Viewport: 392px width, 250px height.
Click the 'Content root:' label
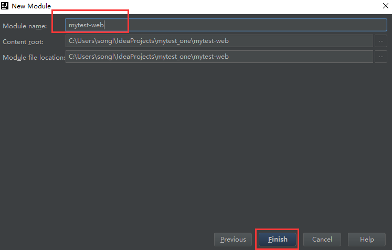click(23, 42)
